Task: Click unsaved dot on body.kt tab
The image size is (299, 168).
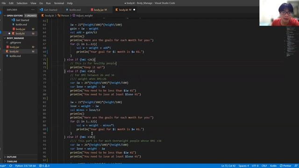Action: (x=134, y=10)
